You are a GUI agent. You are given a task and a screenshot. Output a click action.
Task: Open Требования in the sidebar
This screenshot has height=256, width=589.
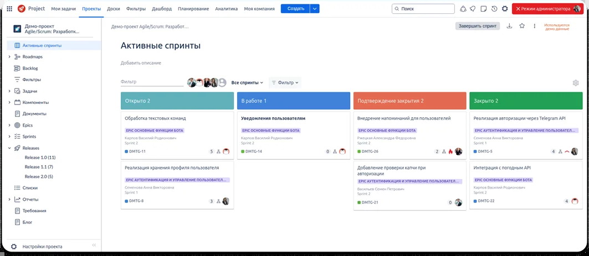(x=34, y=211)
